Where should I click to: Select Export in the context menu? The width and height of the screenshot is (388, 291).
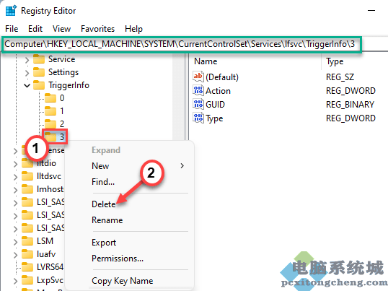104,243
